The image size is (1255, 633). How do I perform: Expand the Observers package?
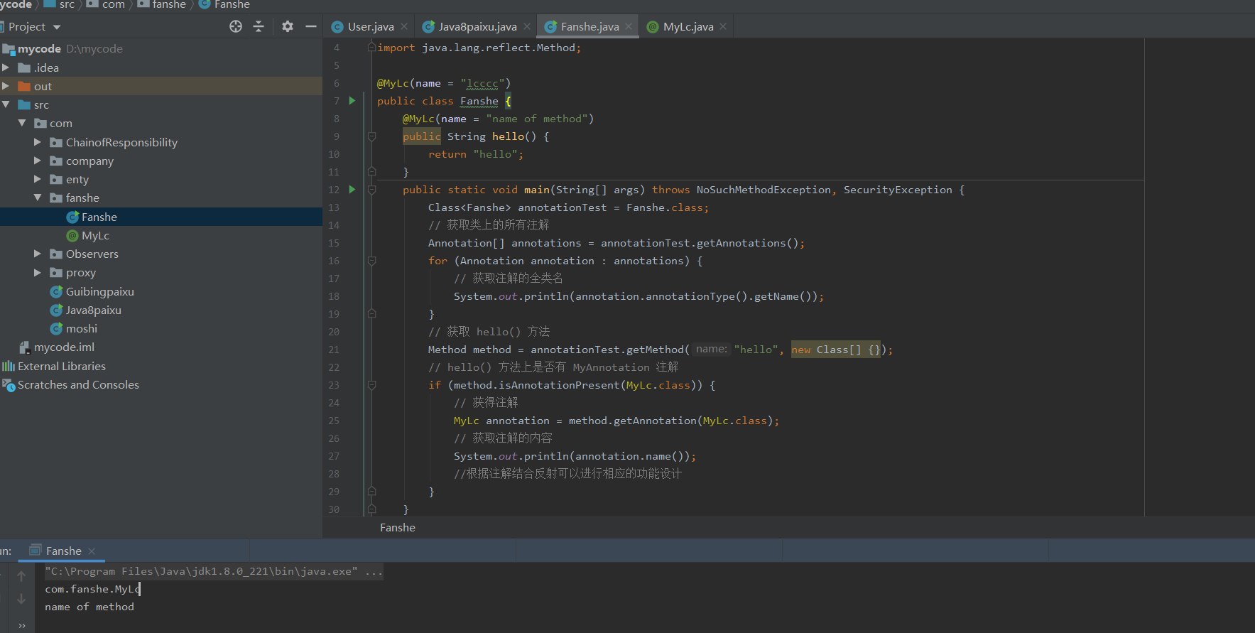38,254
